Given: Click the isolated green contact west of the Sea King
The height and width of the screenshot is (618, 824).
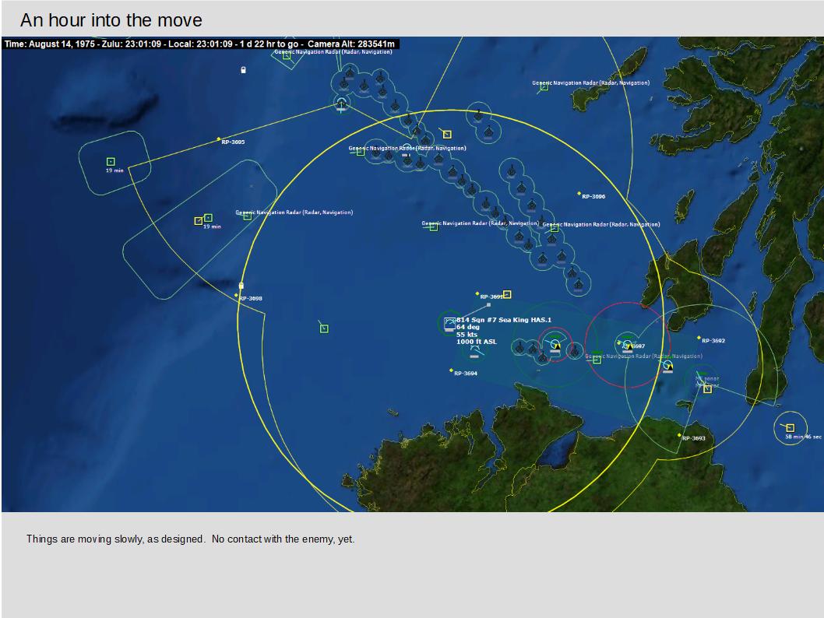Looking at the screenshot, I should [324, 328].
